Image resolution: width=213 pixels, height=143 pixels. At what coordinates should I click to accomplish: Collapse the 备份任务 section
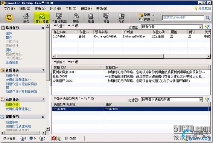[x=43, y=70]
